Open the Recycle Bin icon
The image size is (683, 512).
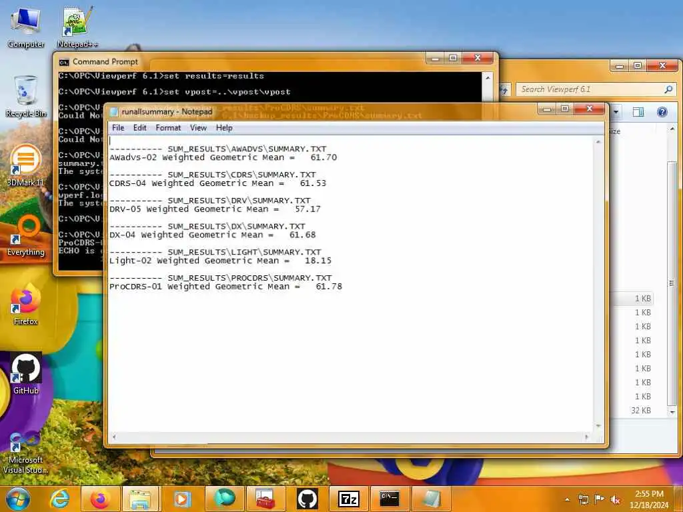point(26,97)
